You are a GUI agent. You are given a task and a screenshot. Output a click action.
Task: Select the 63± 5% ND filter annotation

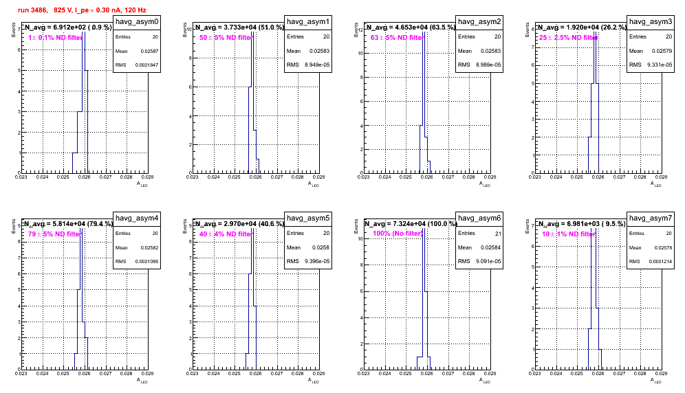point(397,38)
